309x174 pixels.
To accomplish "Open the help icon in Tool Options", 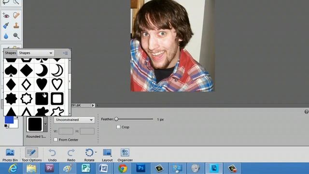I will tap(306, 112).
